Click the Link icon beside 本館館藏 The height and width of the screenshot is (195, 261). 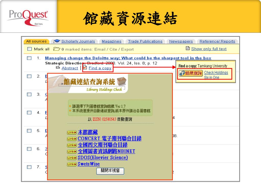72,133
